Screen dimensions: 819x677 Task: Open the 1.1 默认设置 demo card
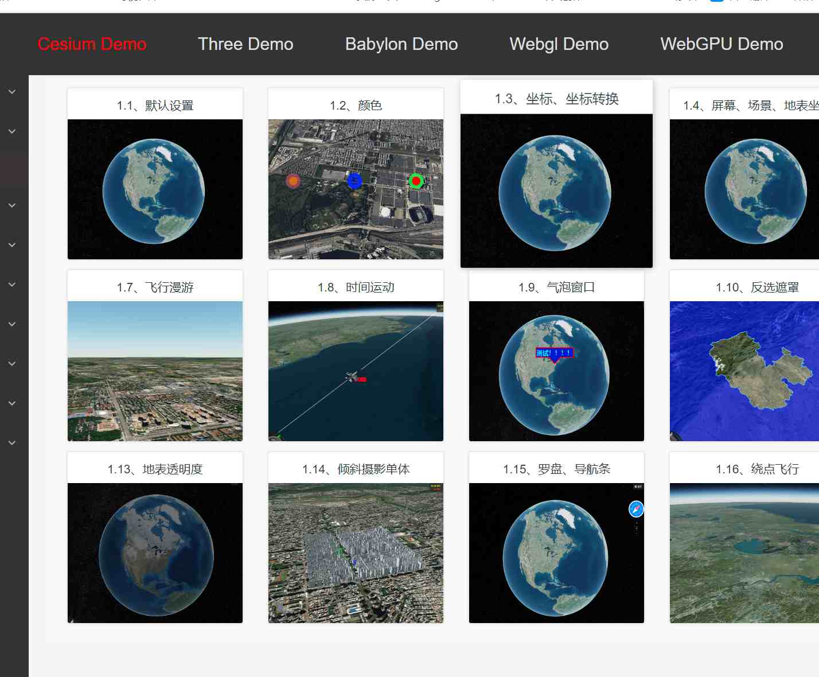click(155, 189)
